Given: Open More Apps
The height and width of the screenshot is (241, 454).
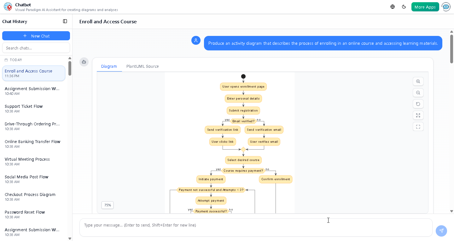Looking at the screenshot, I should [x=425, y=6].
